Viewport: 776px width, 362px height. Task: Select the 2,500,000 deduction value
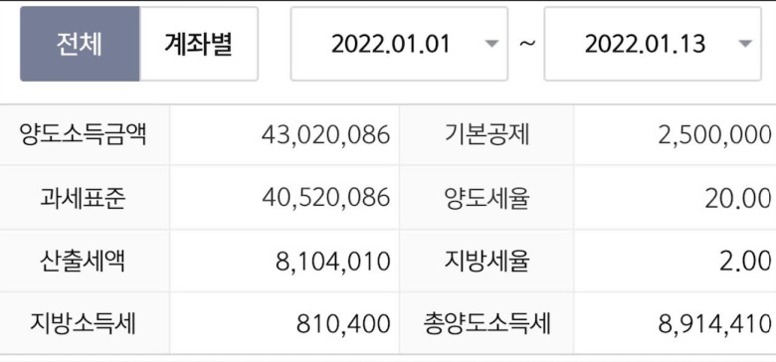[714, 135]
